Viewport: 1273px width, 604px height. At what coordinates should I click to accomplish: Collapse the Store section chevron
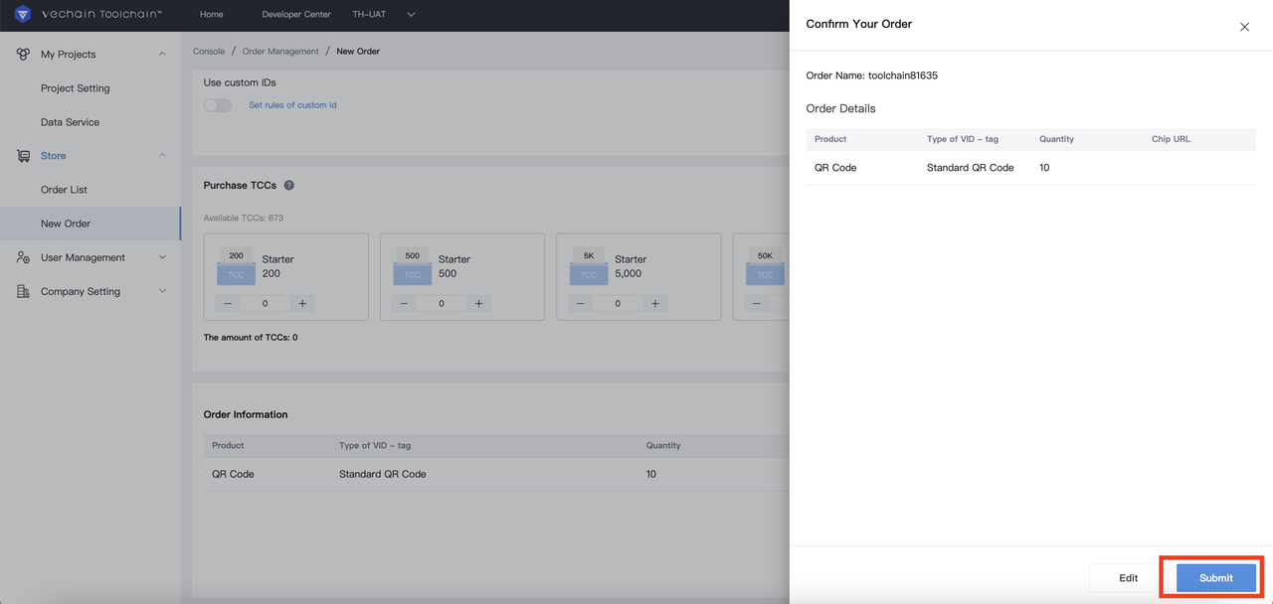click(x=162, y=156)
